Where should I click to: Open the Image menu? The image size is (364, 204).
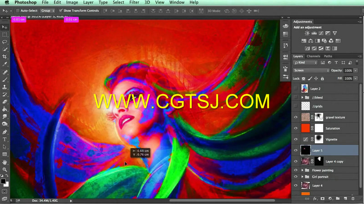[x=72, y=2]
